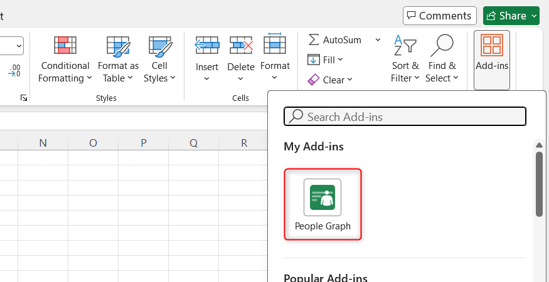
Task: Click the Fill down-arrow icon
Action: point(313,60)
